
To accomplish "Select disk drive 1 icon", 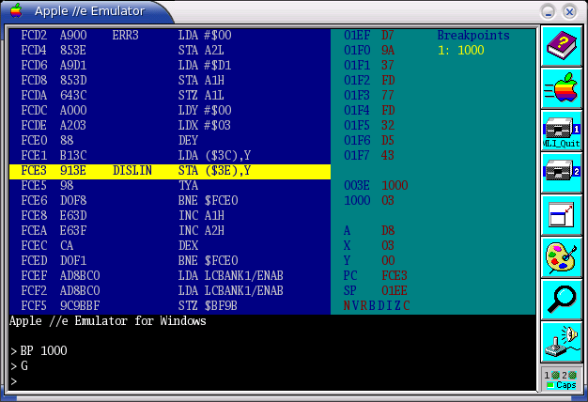I will [562, 131].
